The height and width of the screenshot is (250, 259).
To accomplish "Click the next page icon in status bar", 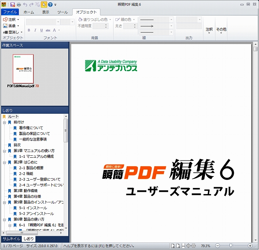I will (178, 246).
